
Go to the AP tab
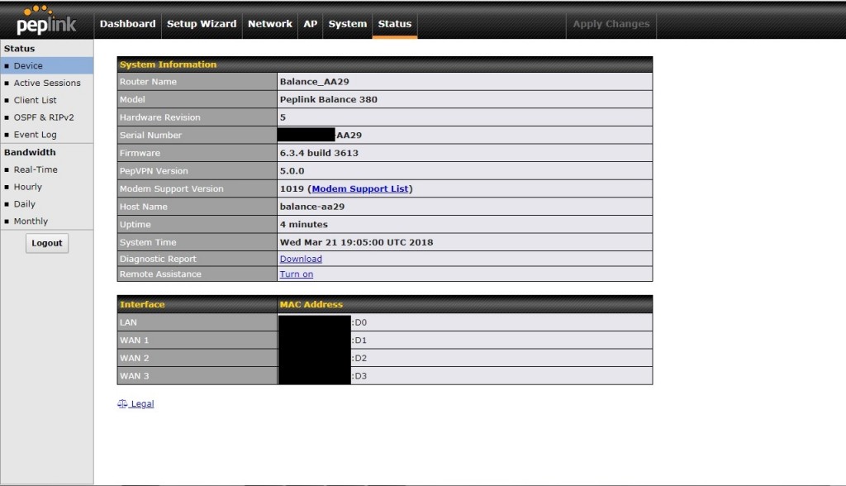tap(311, 24)
